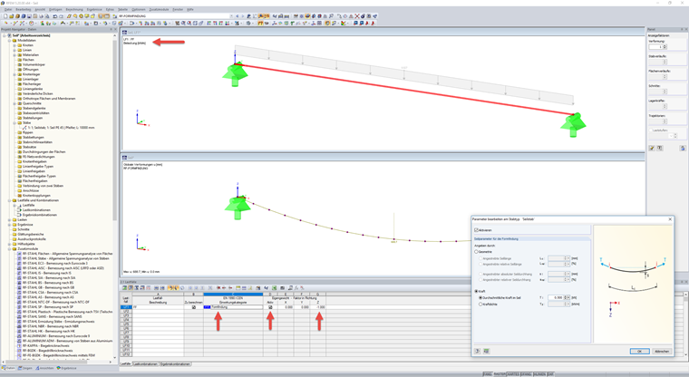Open the Ergebnisse navigator tab
This screenshot has height=377, width=689.
(x=66, y=368)
